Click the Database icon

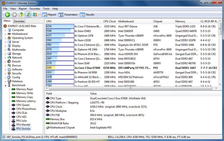[x=9, y=81]
